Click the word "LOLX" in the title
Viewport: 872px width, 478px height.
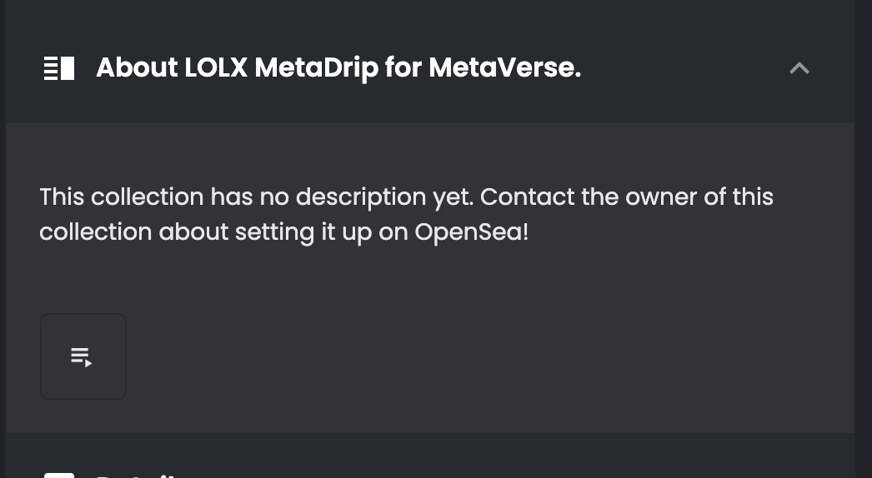216,68
